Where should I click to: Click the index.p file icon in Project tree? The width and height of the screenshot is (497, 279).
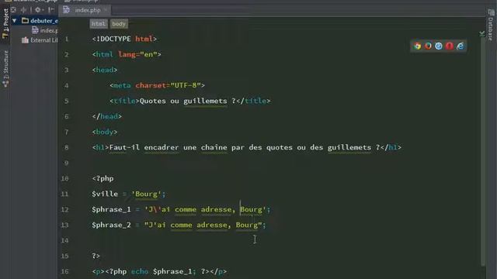click(x=35, y=30)
